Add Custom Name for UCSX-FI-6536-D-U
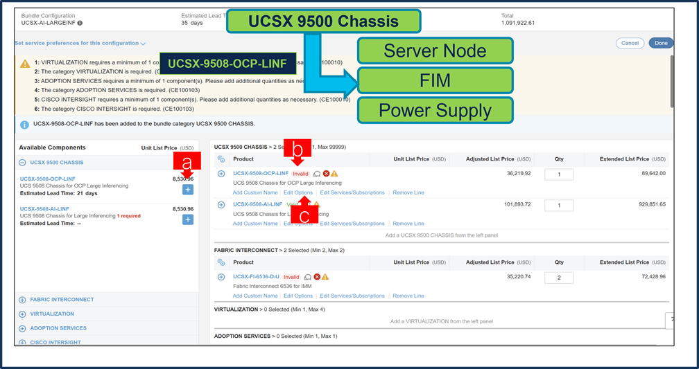 [255, 296]
